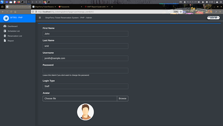
Task: Switch to workspace 2
Action: (32, 2)
